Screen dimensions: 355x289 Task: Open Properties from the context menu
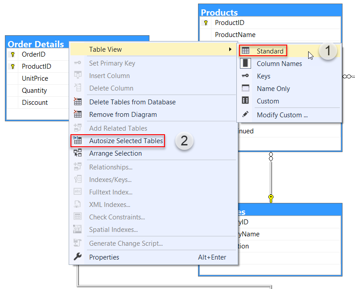104,257
